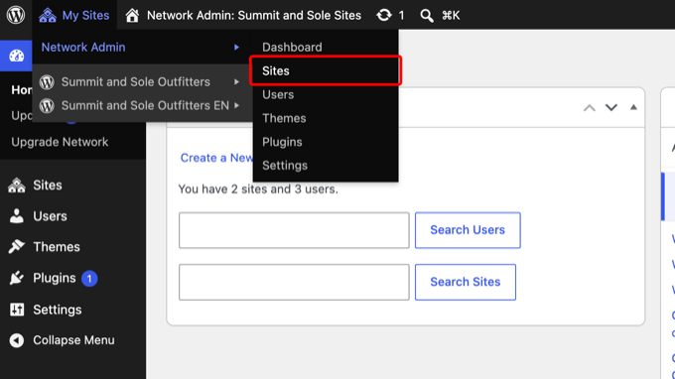Viewport: 675px width, 379px height.
Task: Click the home icon beside Network Admin title
Action: [132, 16]
